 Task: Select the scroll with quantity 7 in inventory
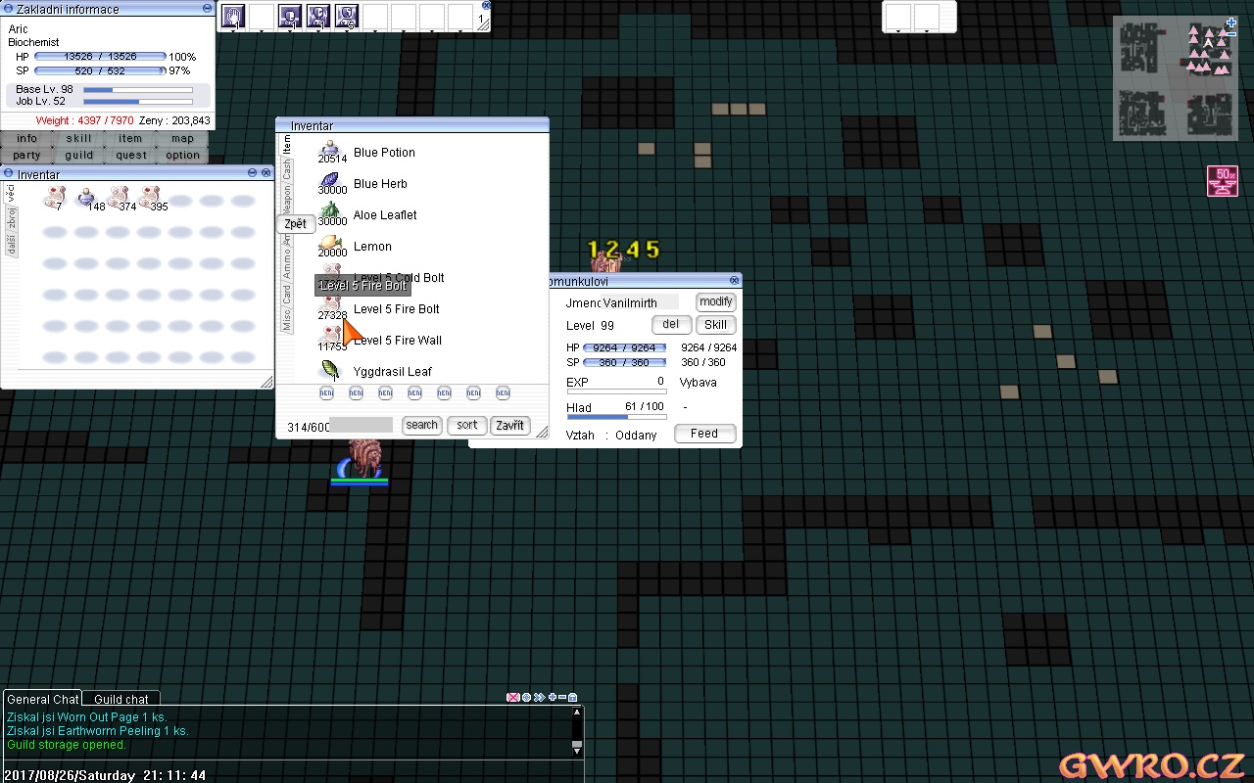point(55,198)
